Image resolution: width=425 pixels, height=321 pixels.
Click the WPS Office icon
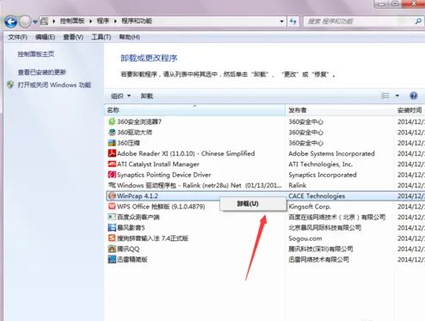(x=112, y=207)
